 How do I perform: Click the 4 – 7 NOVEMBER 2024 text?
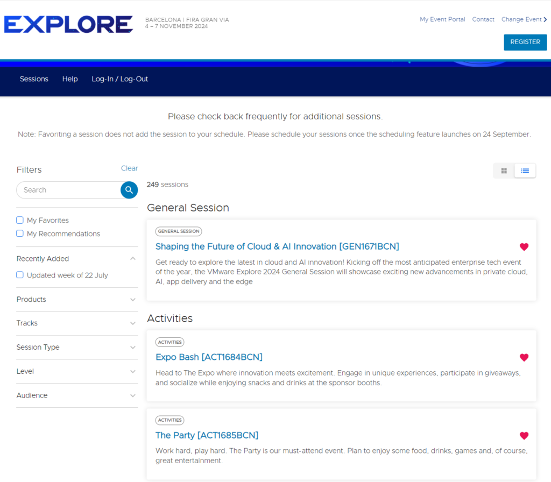pyautogui.click(x=176, y=26)
